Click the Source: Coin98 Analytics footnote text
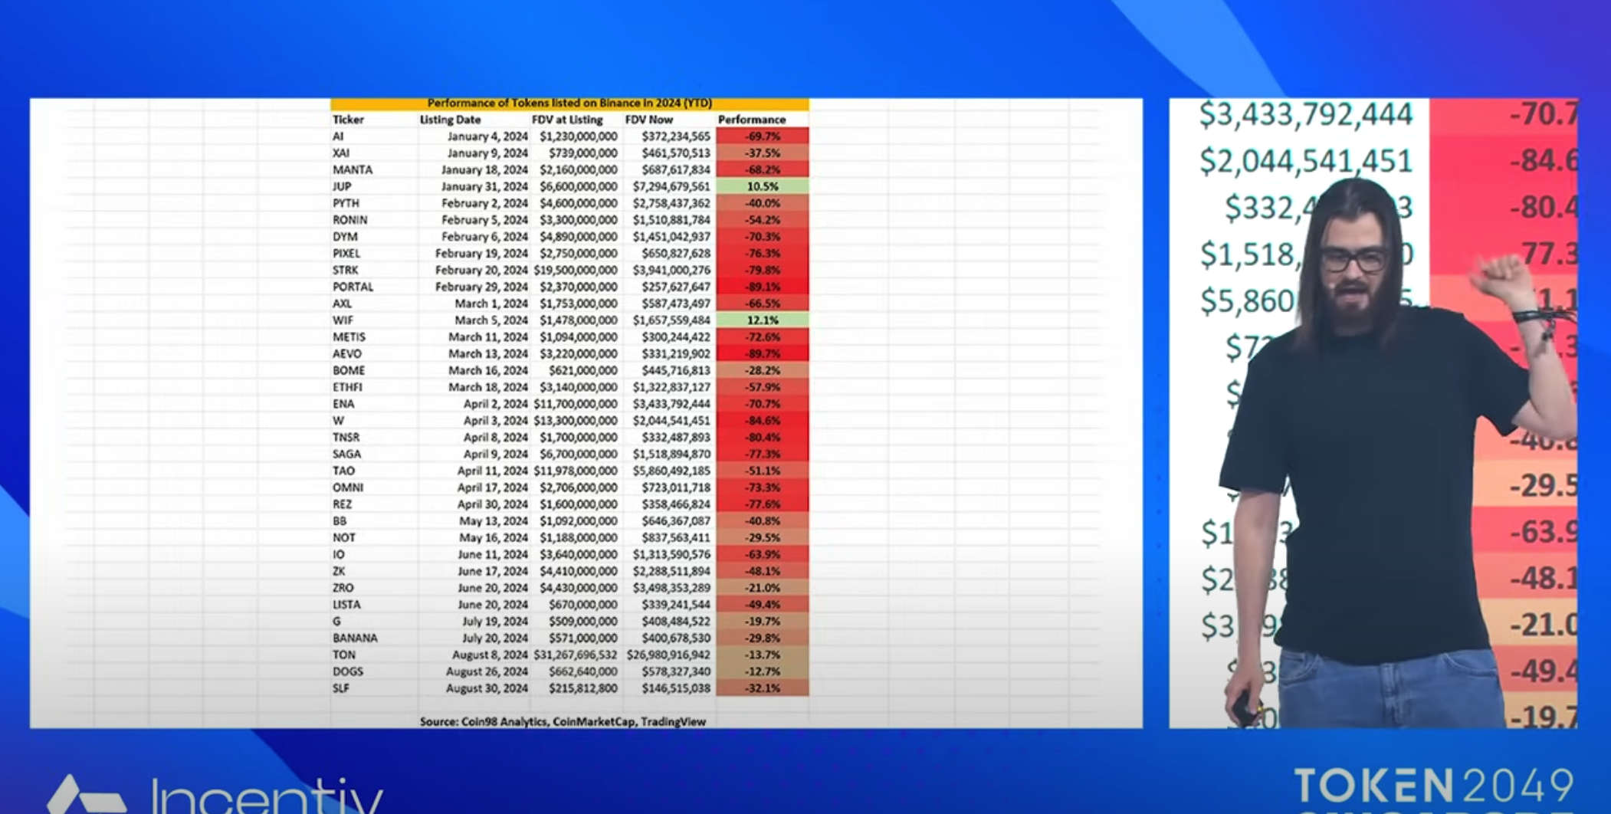 coord(563,721)
